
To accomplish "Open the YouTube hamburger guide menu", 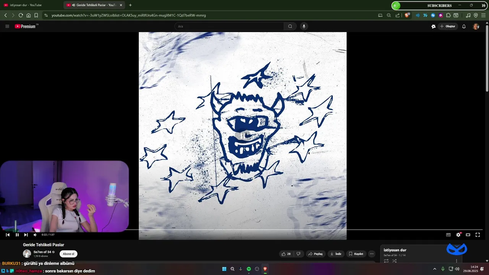I will [x=7, y=26].
